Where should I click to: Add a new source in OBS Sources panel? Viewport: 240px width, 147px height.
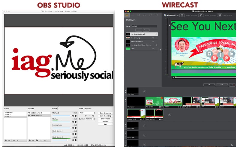(30, 140)
